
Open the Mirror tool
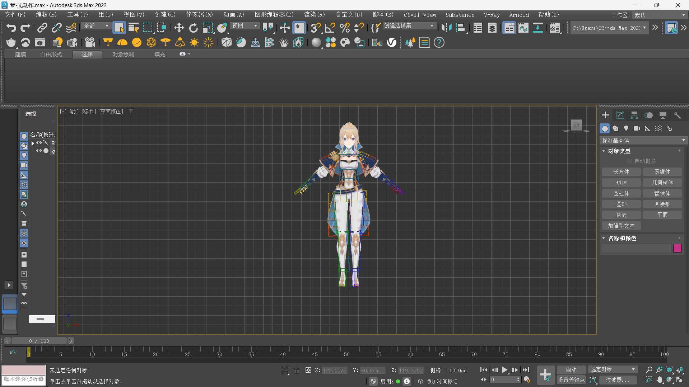click(446, 28)
